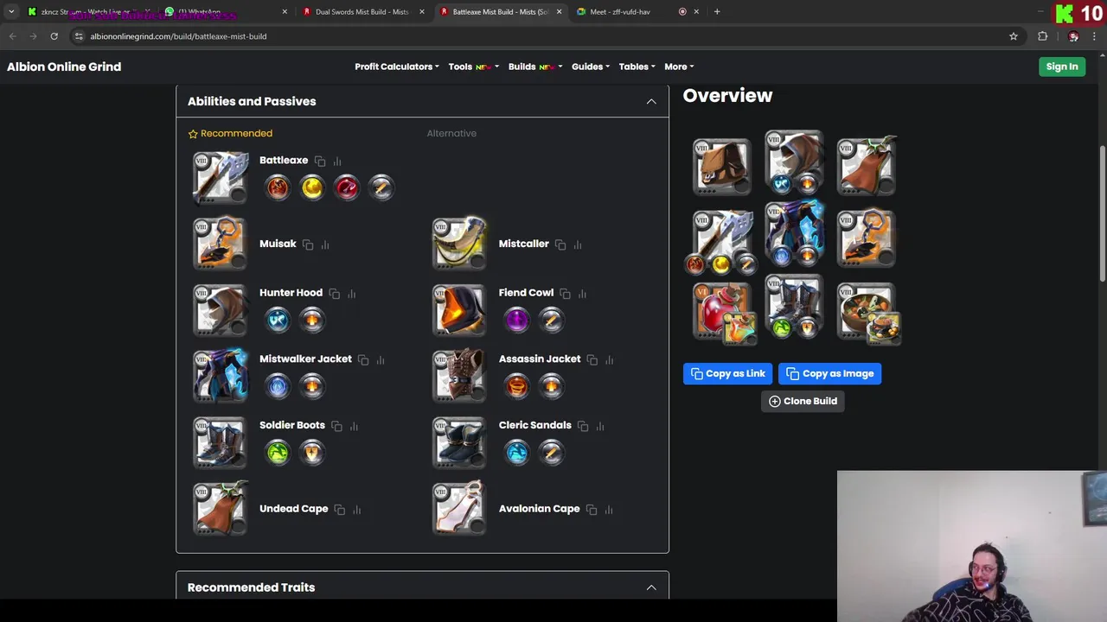Bookmark this page with star icon

tap(1013, 36)
